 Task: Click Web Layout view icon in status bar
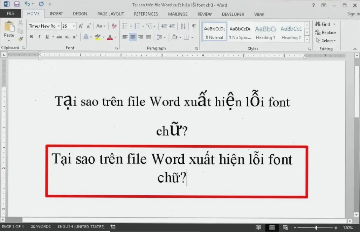coord(285,227)
